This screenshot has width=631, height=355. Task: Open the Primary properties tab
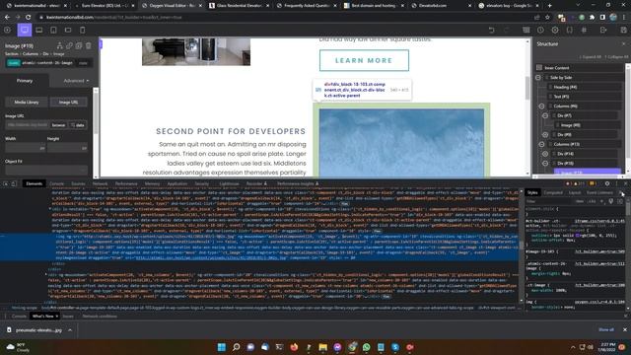[x=25, y=81]
